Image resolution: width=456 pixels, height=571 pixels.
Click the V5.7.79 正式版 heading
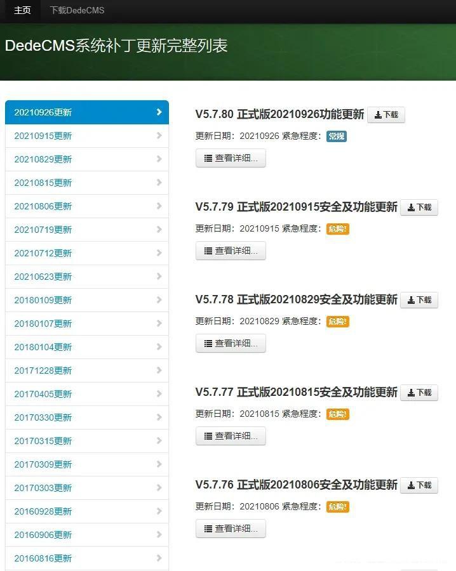[297, 207]
